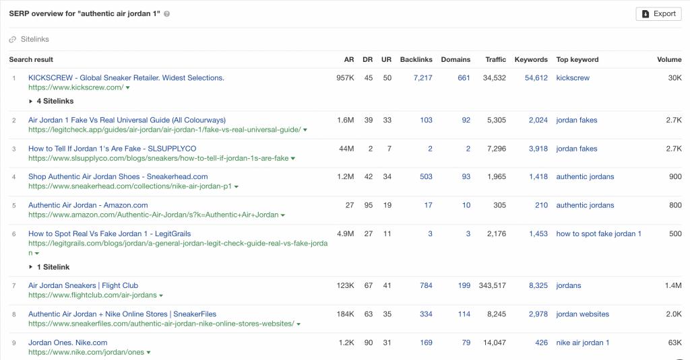Click backlinks count 7,217 for KICKSCREW
The image size is (690, 360).
pos(423,78)
